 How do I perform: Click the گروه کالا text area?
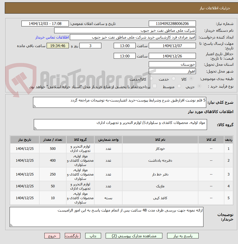pyautogui.click(x=120, y=124)
